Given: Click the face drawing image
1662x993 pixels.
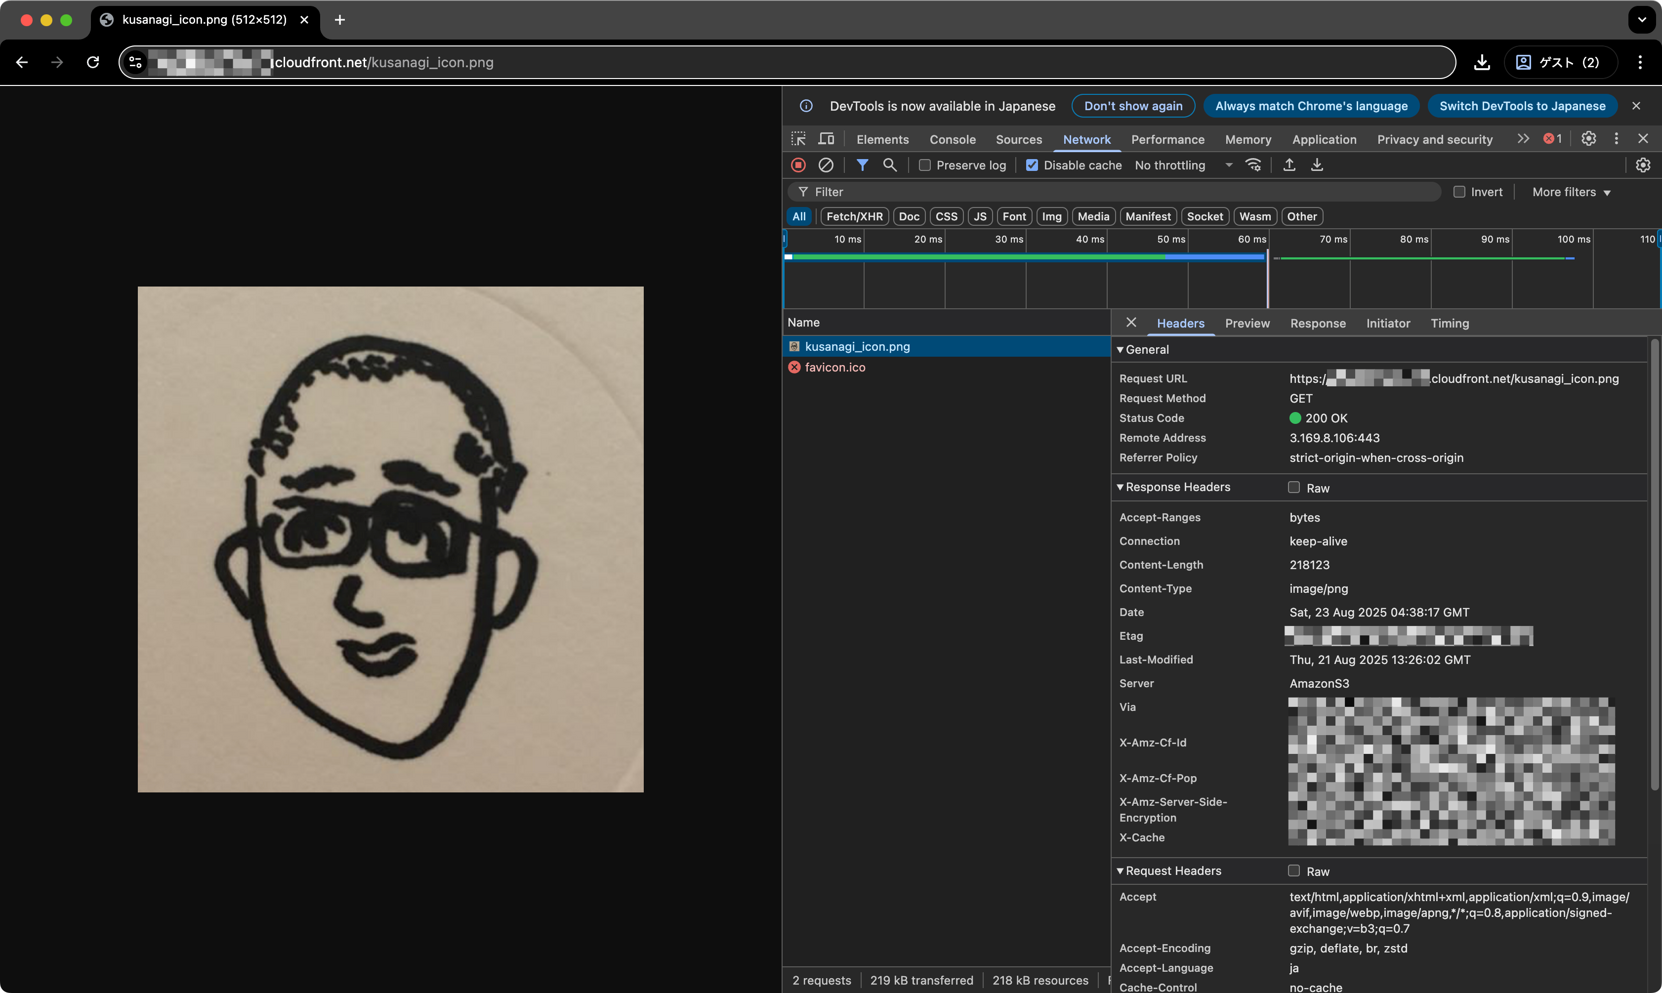Looking at the screenshot, I should pyautogui.click(x=391, y=539).
